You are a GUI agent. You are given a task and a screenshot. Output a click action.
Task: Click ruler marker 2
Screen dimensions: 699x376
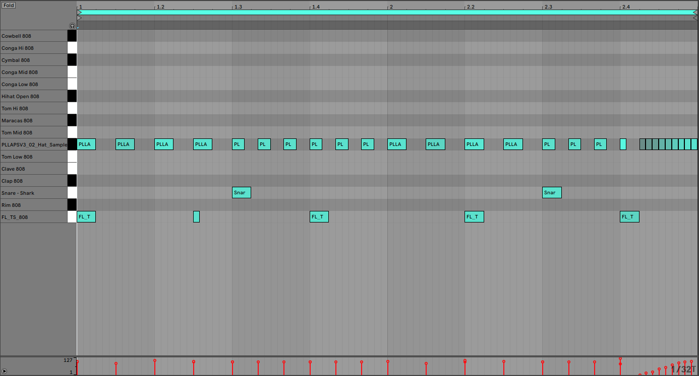click(391, 7)
